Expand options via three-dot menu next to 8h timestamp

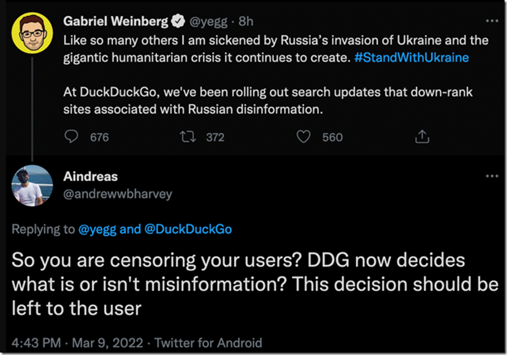coord(492,21)
